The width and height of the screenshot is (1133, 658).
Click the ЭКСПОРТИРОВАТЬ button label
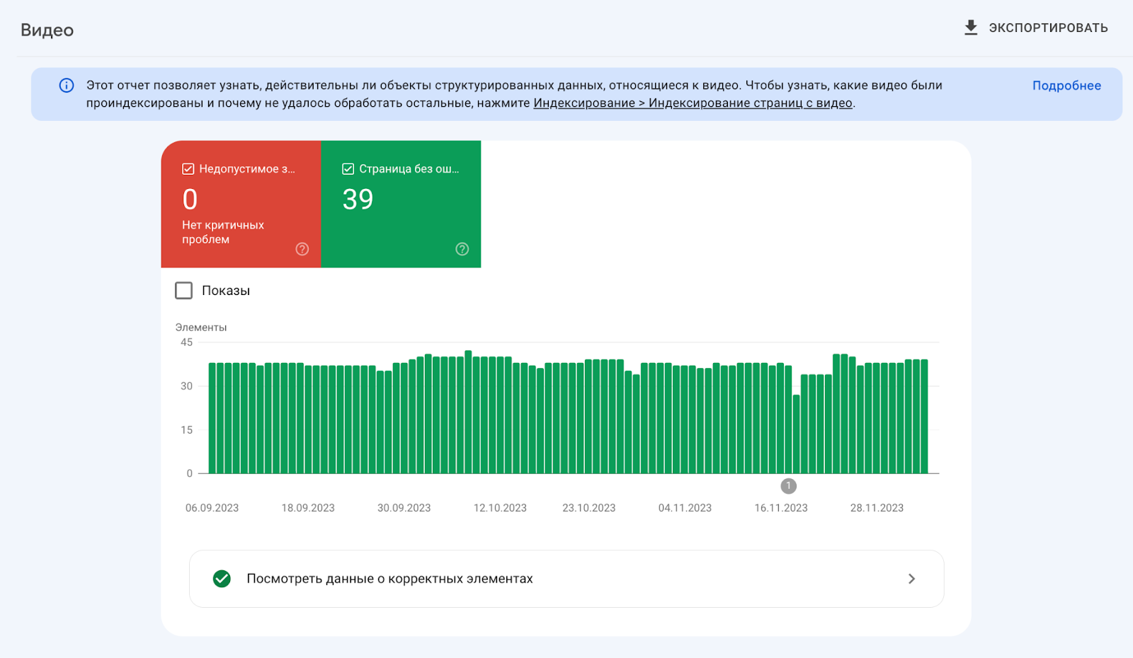click(x=1048, y=28)
